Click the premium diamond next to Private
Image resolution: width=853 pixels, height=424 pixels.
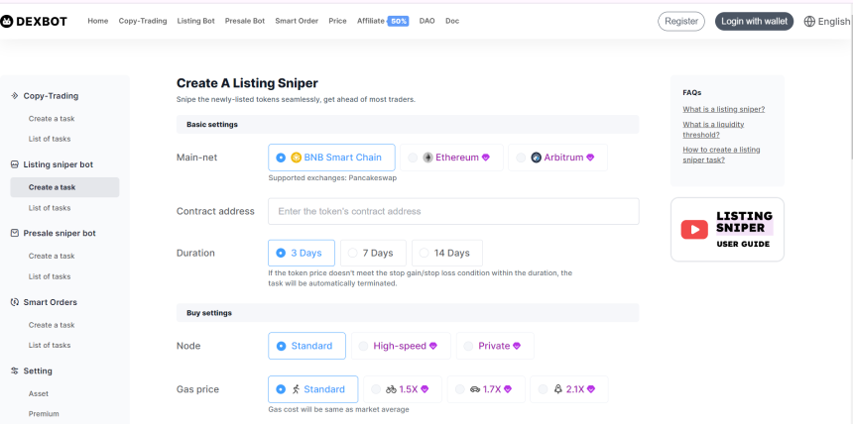click(x=517, y=346)
